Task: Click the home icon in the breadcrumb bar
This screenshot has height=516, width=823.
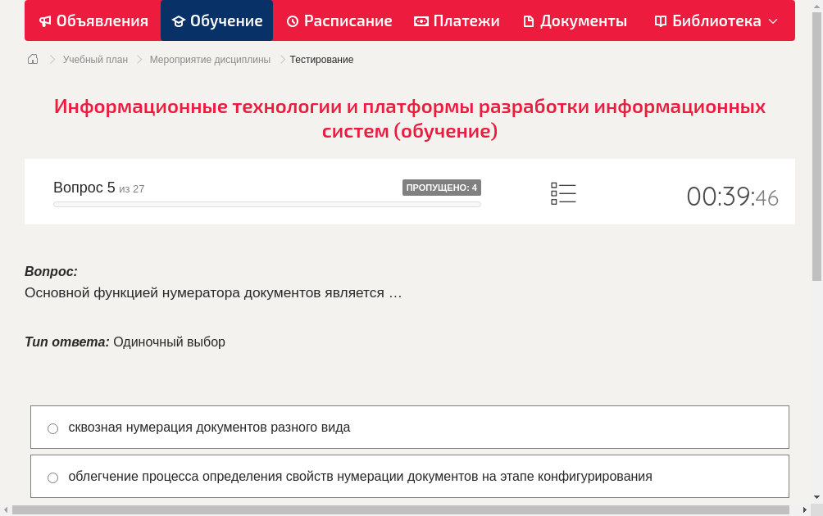Action: (x=32, y=59)
